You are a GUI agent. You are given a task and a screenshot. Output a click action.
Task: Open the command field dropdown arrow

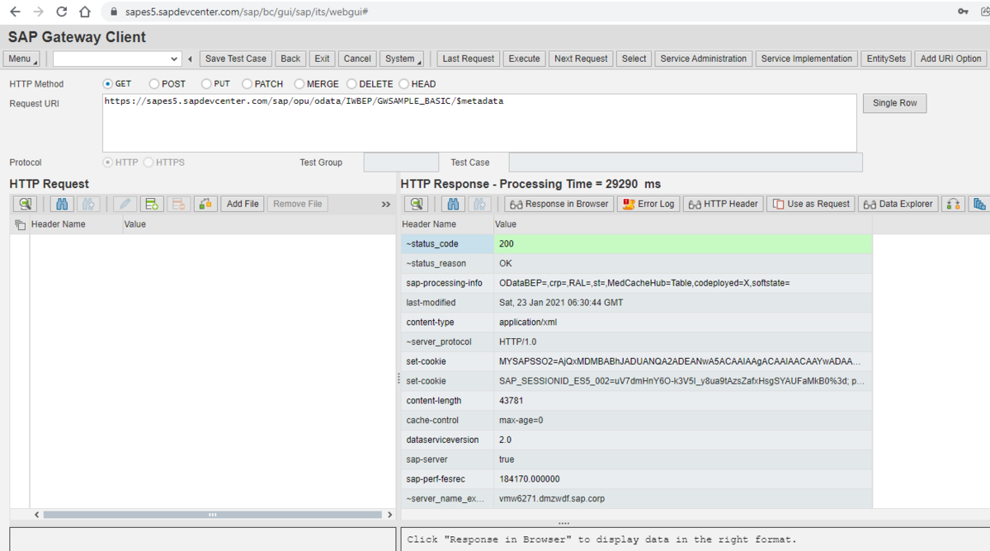tap(173, 59)
